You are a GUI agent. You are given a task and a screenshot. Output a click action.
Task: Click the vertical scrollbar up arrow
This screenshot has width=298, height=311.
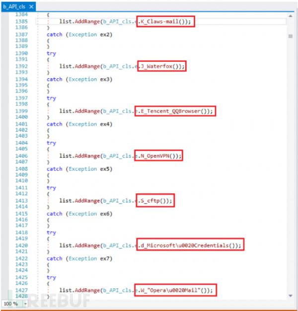[x=290, y=16]
